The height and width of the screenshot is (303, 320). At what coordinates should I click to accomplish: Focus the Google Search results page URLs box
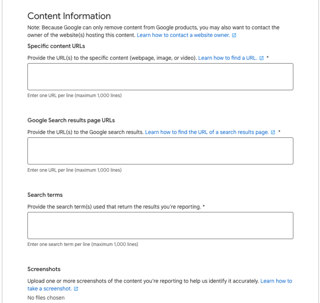click(160, 151)
